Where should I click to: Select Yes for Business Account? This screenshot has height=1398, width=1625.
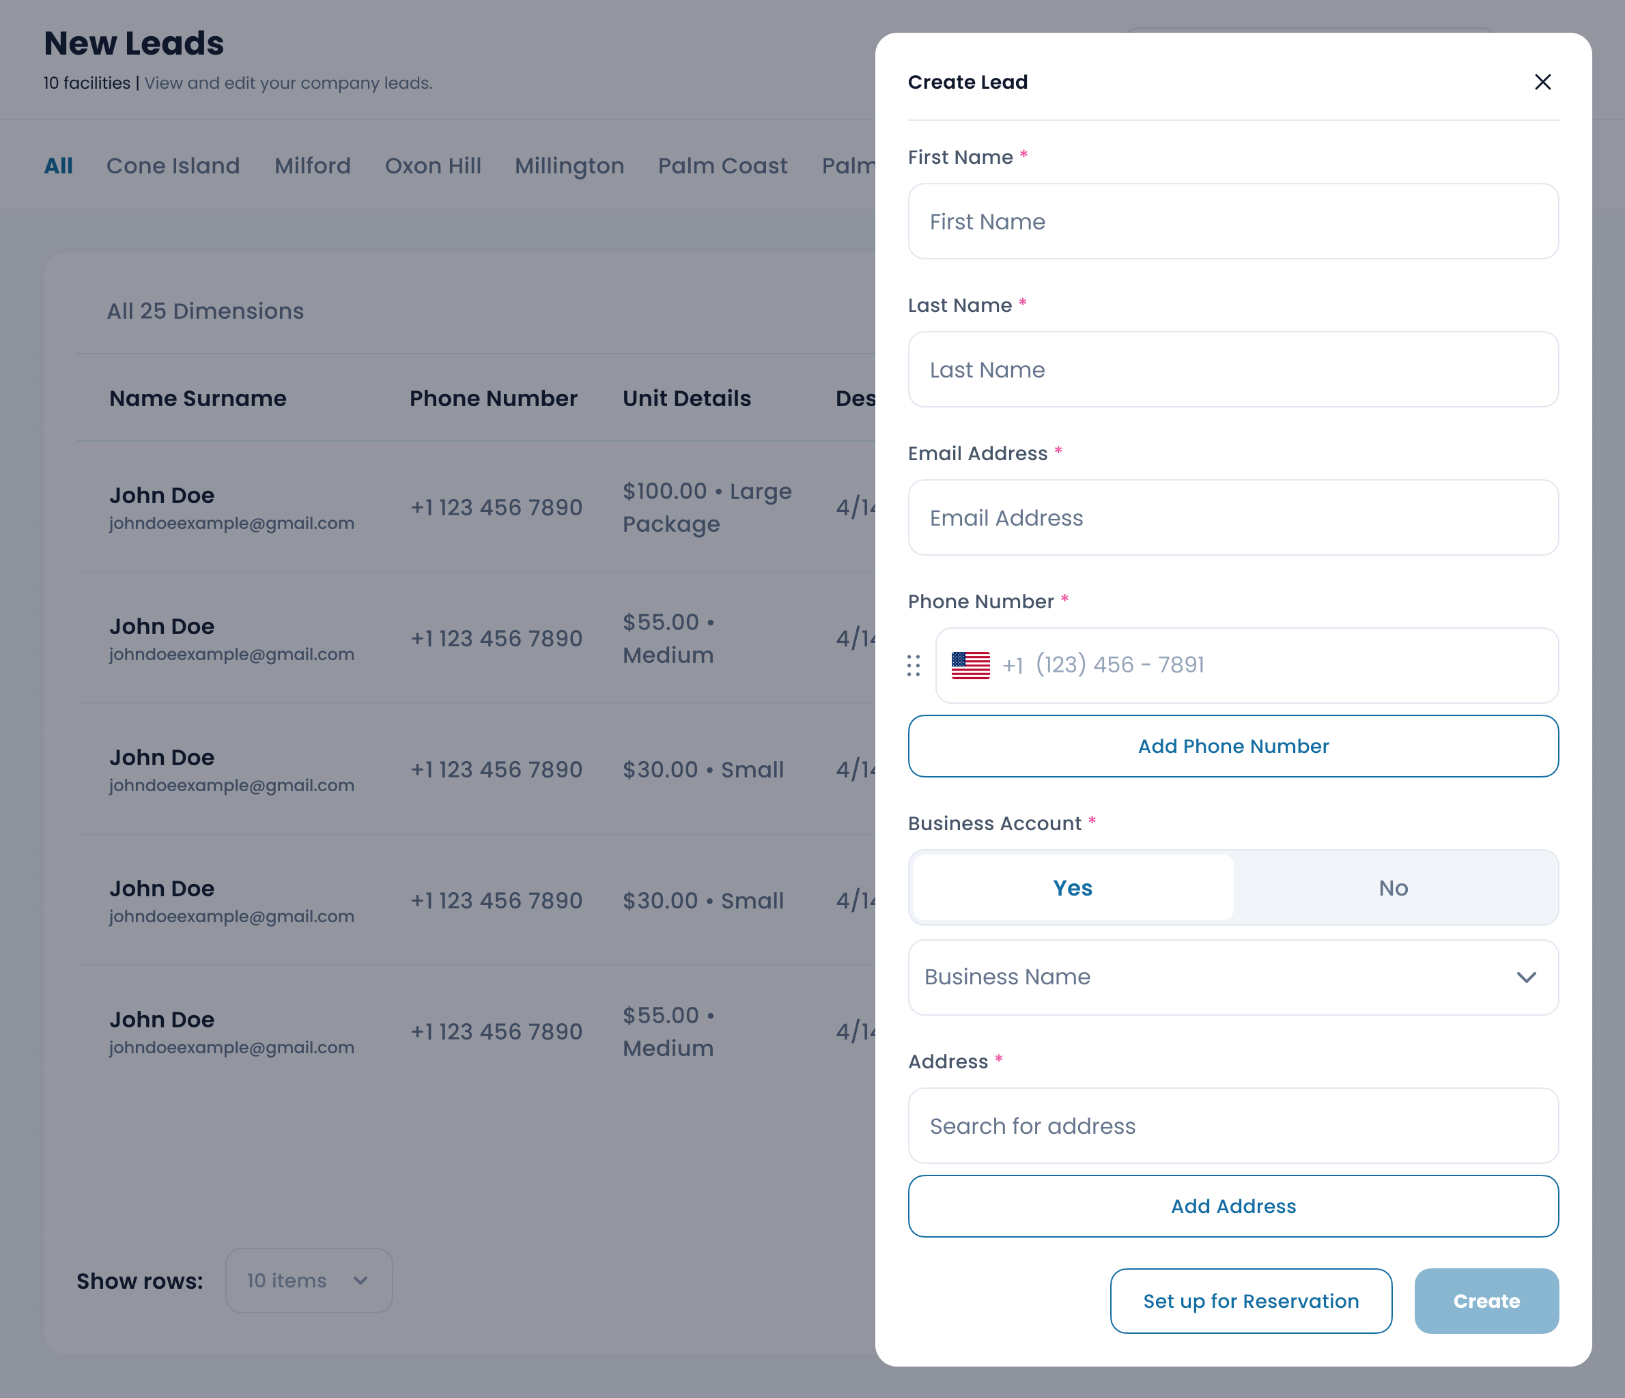click(1072, 887)
